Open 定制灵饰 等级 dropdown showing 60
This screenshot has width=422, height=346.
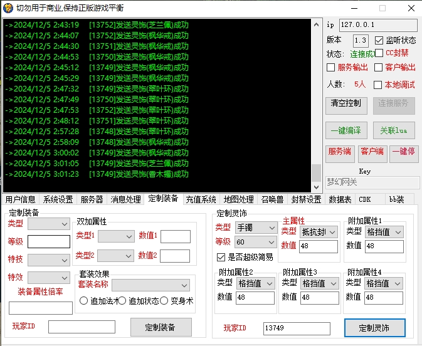point(256,242)
